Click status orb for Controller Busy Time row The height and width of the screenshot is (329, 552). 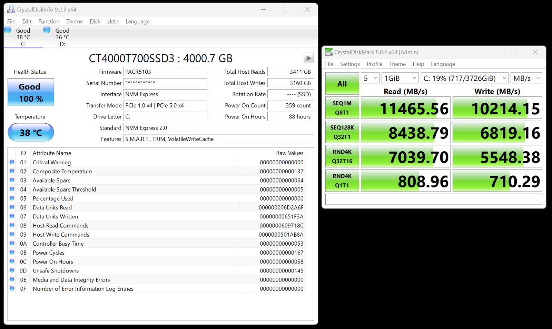click(x=12, y=243)
